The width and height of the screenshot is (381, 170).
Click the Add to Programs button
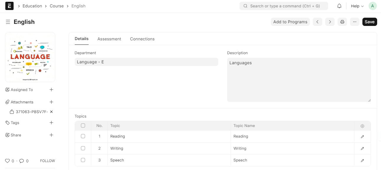coord(290,22)
